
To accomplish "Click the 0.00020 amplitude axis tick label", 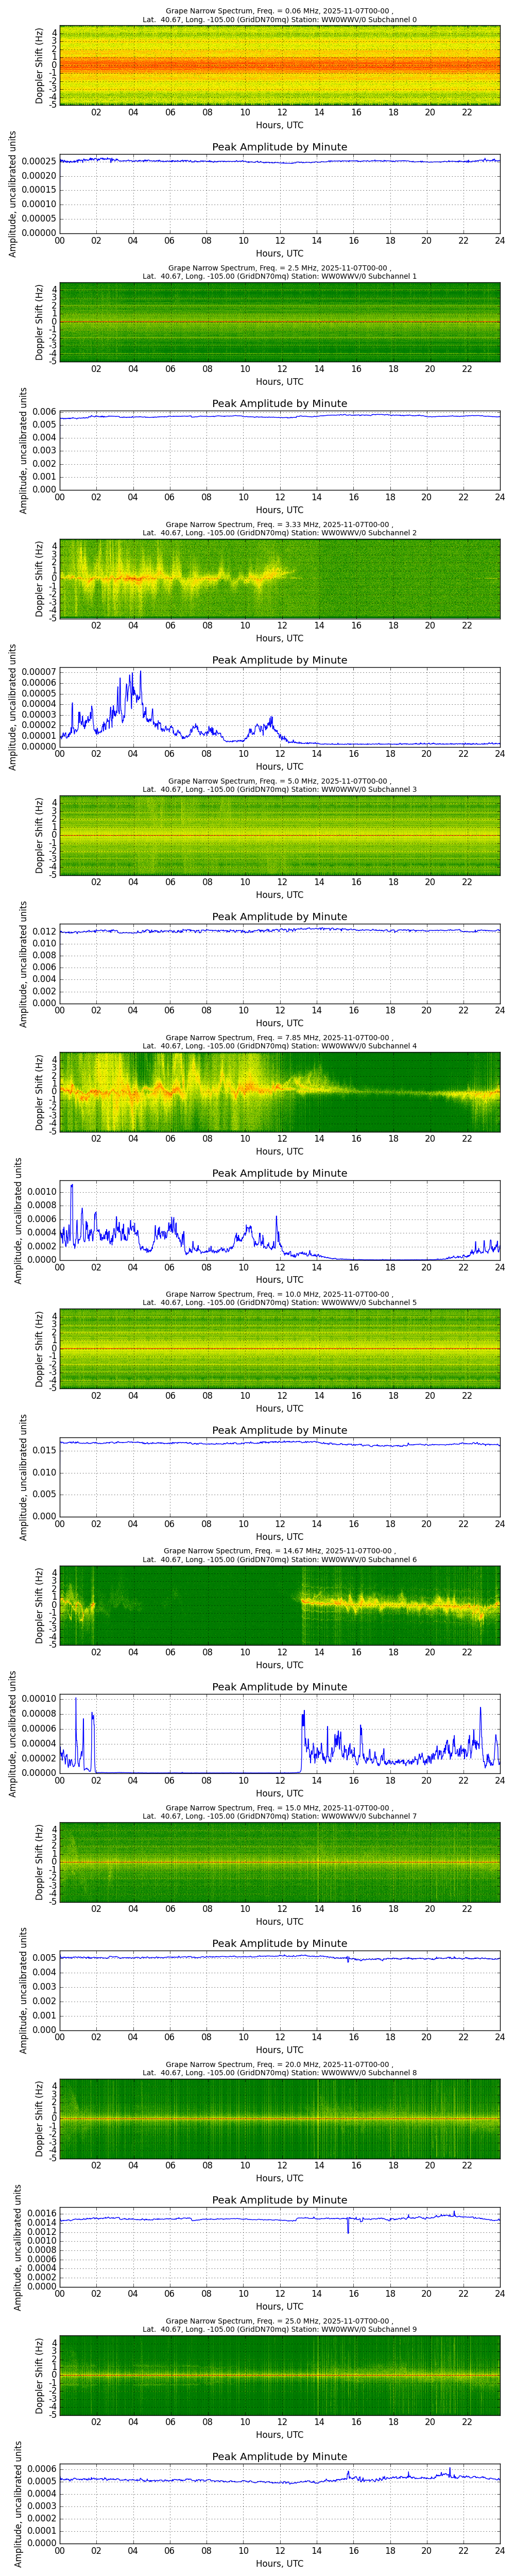I will (x=39, y=176).
